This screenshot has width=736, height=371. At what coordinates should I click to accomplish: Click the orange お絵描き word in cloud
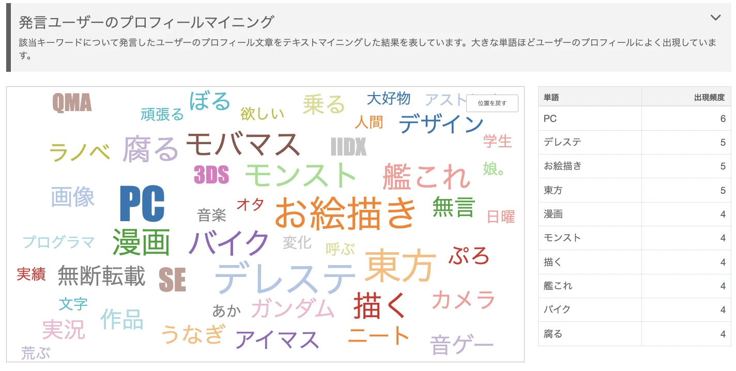click(345, 212)
